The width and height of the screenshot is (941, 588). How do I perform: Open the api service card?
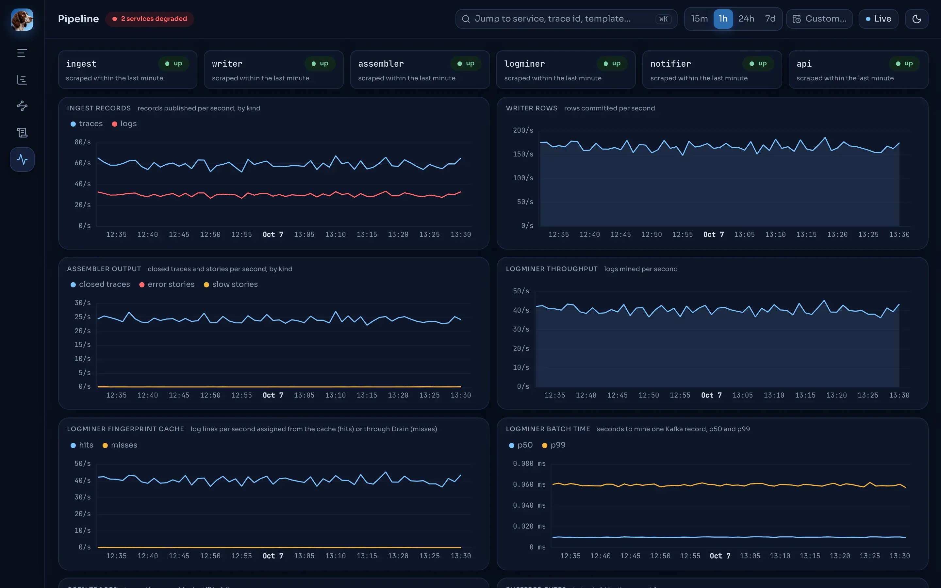[x=858, y=70]
